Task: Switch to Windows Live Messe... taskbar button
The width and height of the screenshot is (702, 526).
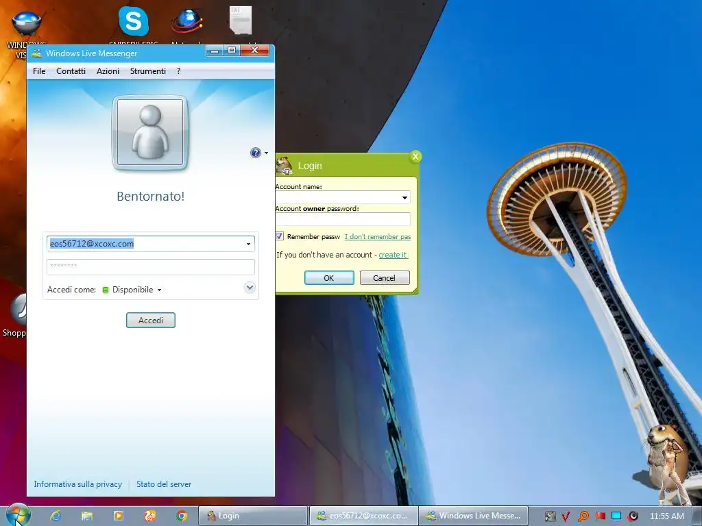Action: pos(474,516)
